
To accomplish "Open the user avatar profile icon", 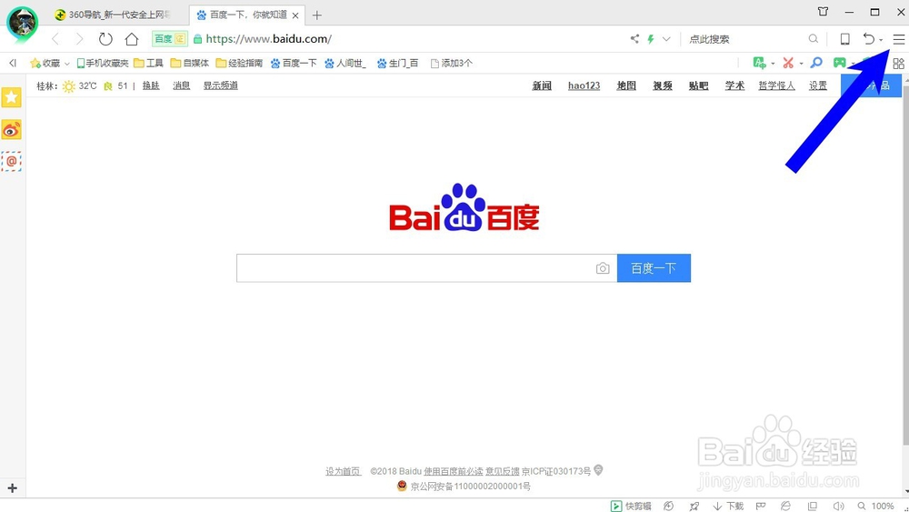I will [22, 24].
